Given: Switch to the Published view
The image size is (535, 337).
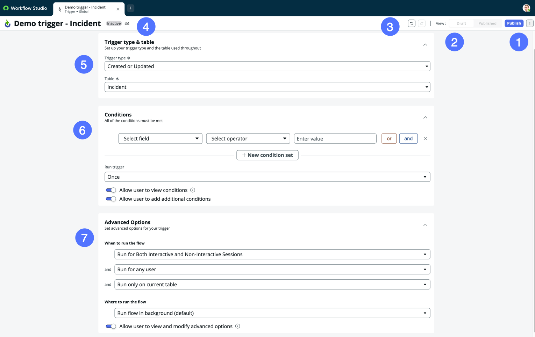Looking at the screenshot, I should coord(487,23).
